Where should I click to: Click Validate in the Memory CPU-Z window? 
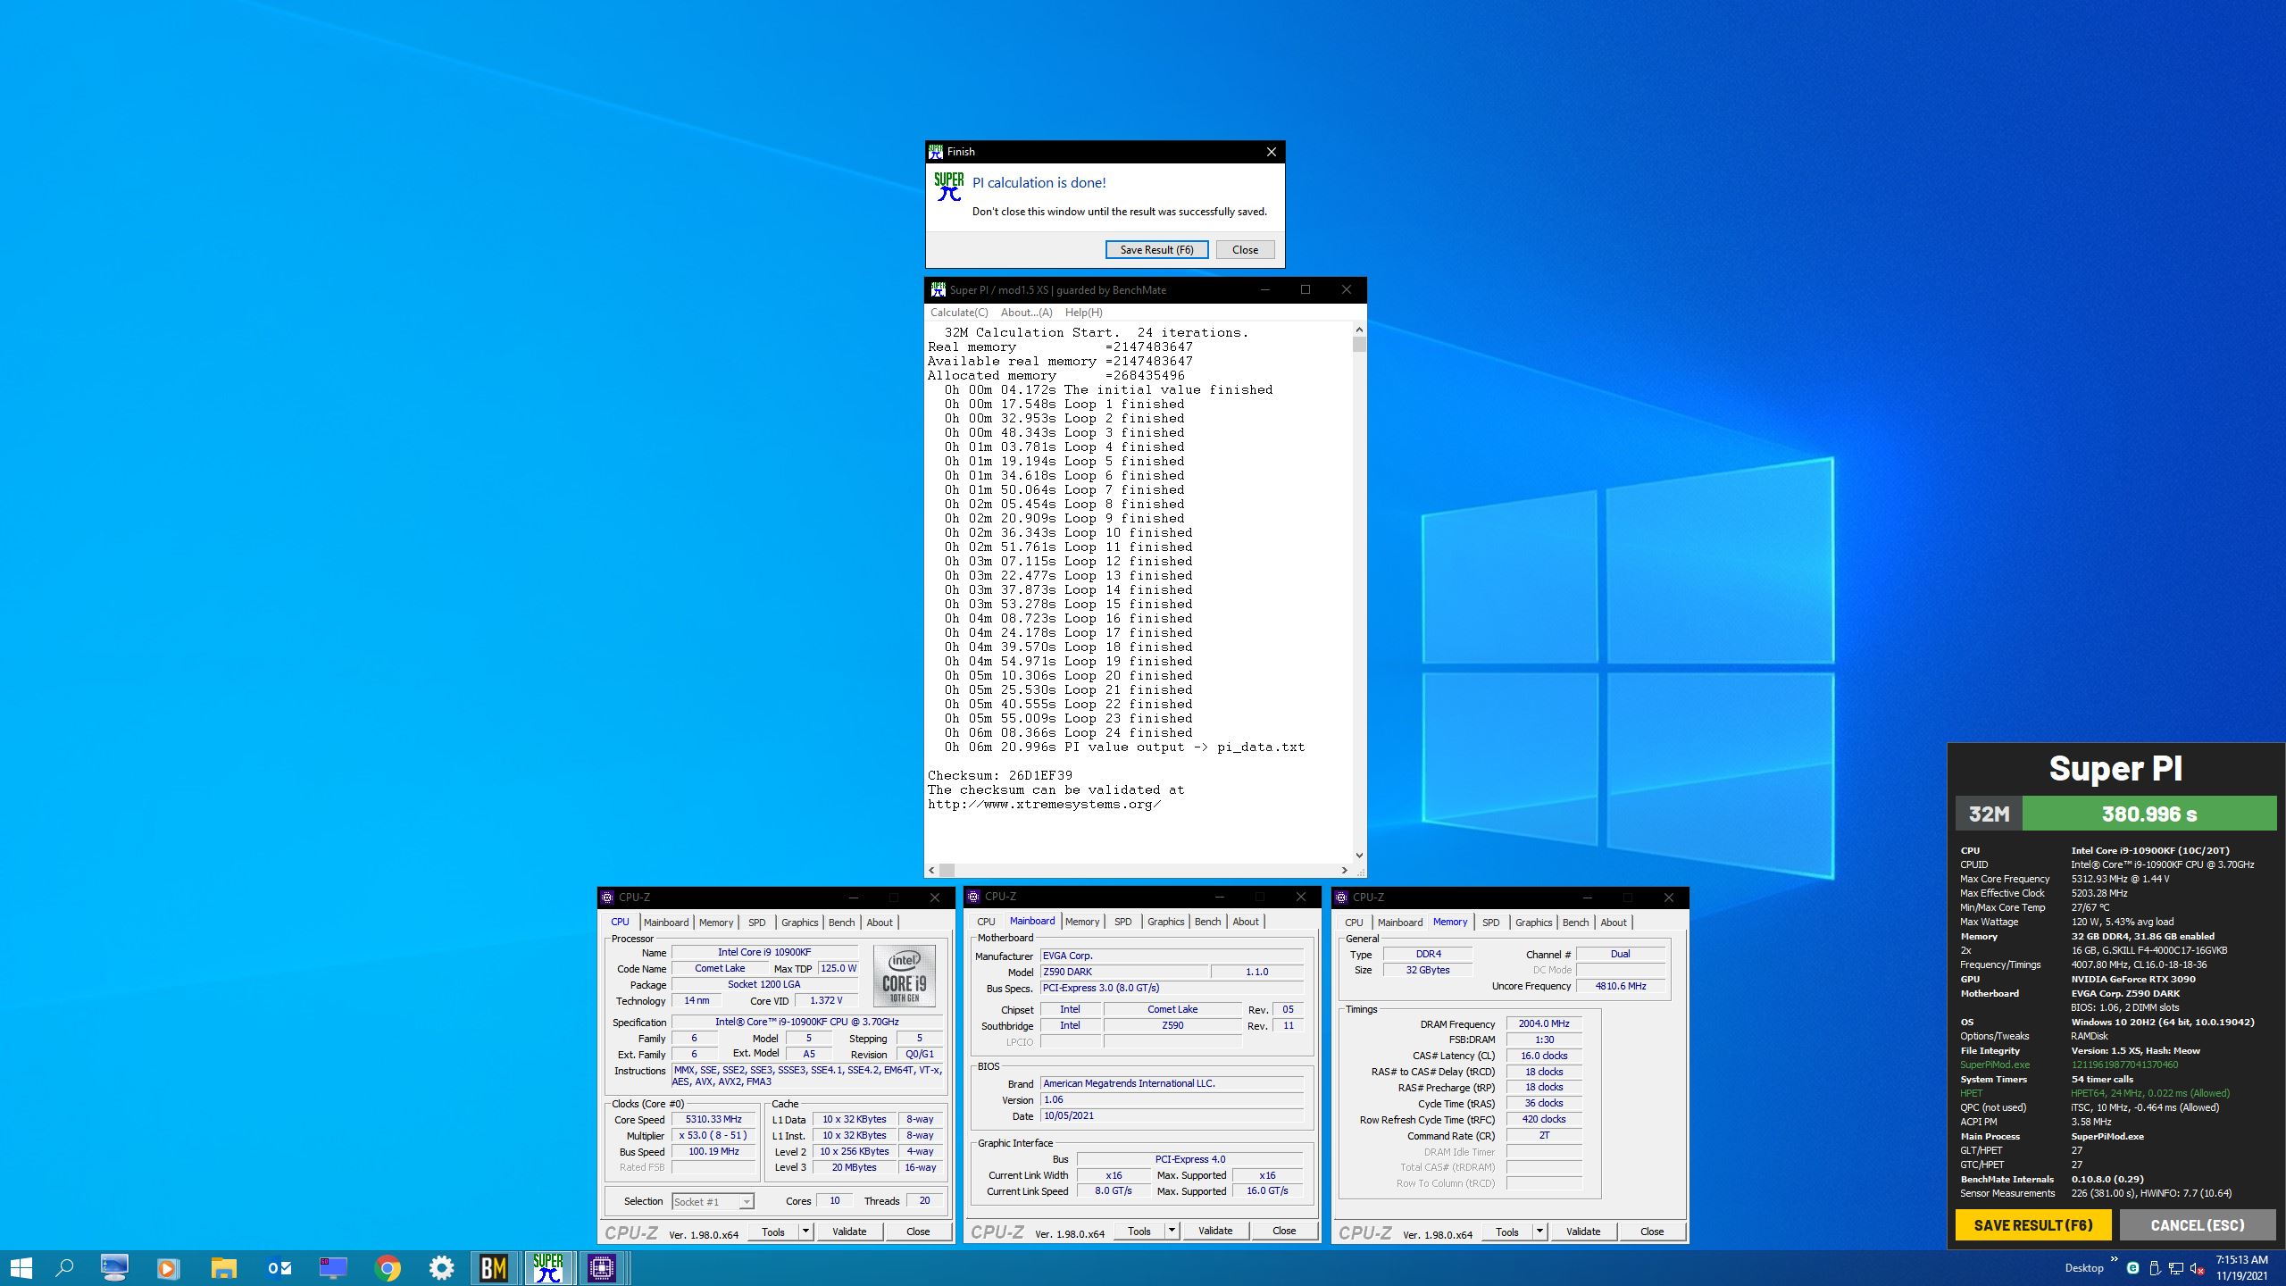point(1582,1232)
